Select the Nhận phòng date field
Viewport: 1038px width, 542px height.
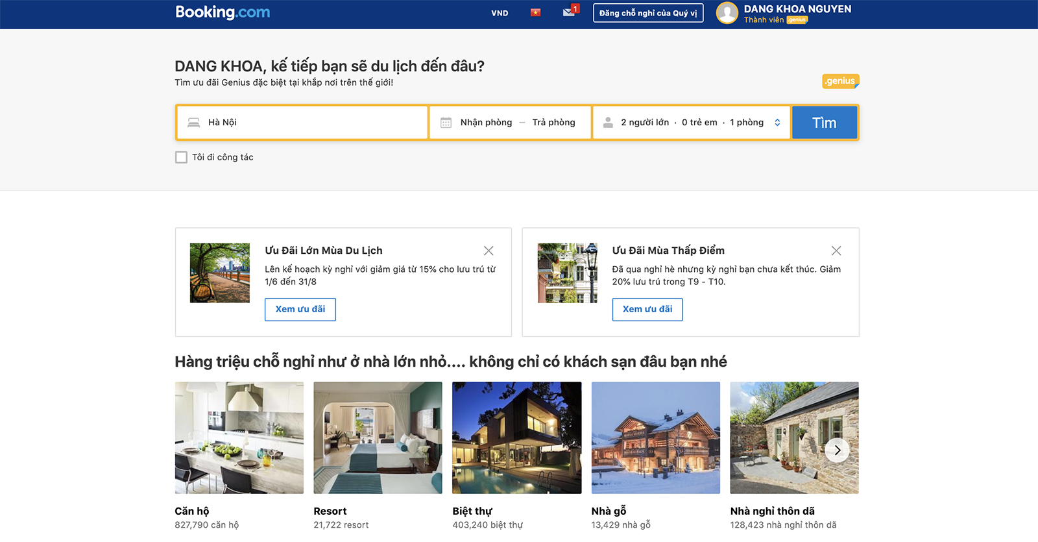[486, 122]
